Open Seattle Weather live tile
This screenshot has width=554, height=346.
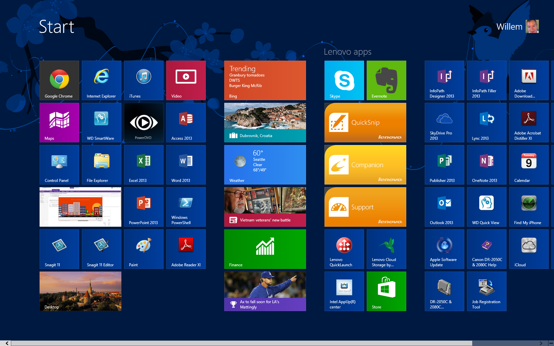point(265,165)
